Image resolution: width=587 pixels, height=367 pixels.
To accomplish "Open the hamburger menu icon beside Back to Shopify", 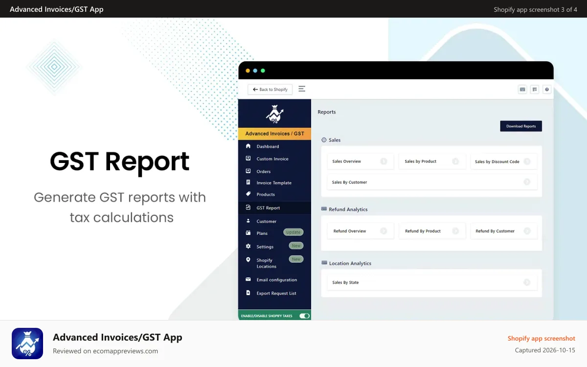I will tap(302, 89).
